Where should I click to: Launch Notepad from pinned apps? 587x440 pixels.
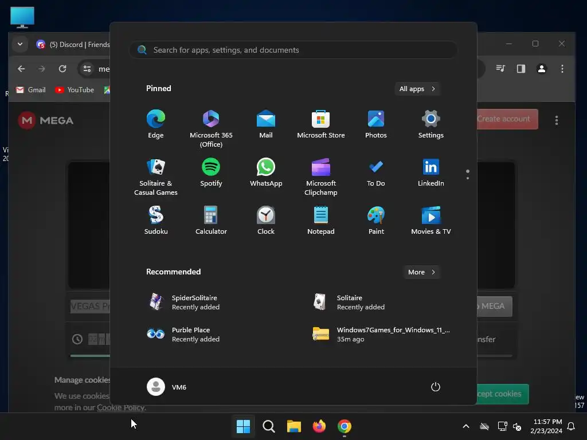tap(321, 221)
